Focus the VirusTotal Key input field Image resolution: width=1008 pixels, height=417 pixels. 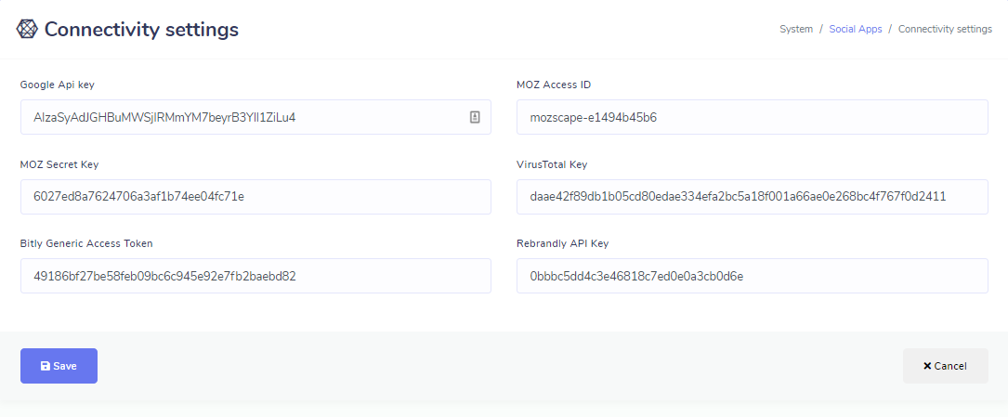[x=752, y=197]
